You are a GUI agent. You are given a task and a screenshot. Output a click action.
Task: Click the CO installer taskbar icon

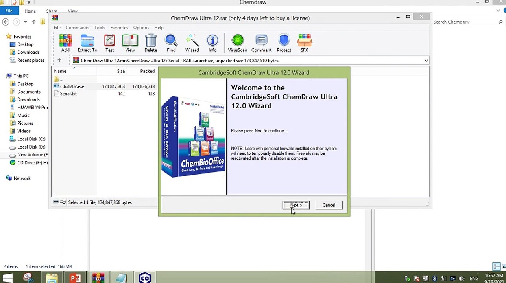coord(144,278)
